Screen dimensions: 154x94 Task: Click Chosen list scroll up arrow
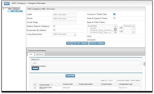point(133,26)
